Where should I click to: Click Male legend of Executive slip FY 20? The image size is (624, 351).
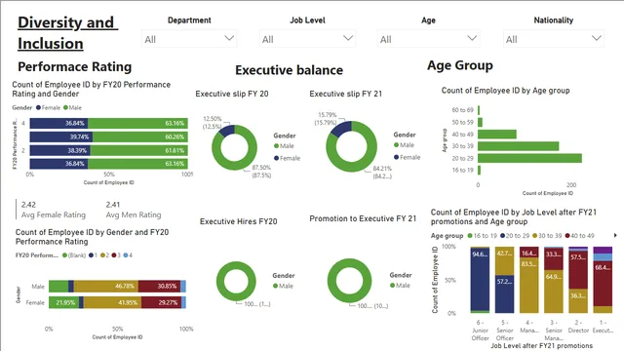(x=284, y=146)
